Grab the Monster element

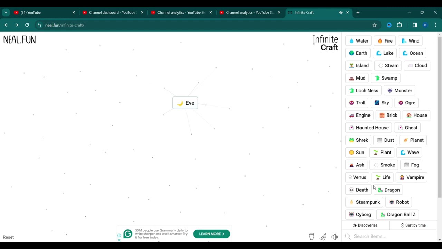(x=400, y=91)
